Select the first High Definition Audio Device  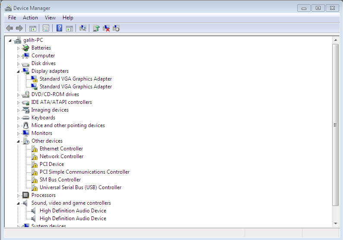(x=73, y=211)
